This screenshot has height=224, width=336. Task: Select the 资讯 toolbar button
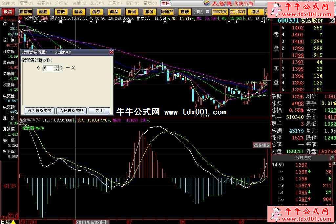click(x=132, y=12)
